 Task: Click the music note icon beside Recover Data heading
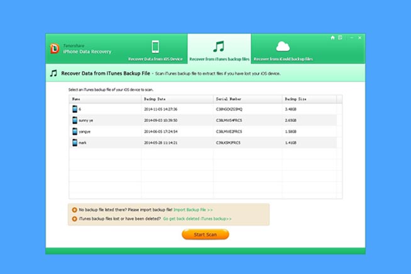(x=53, y=73)
